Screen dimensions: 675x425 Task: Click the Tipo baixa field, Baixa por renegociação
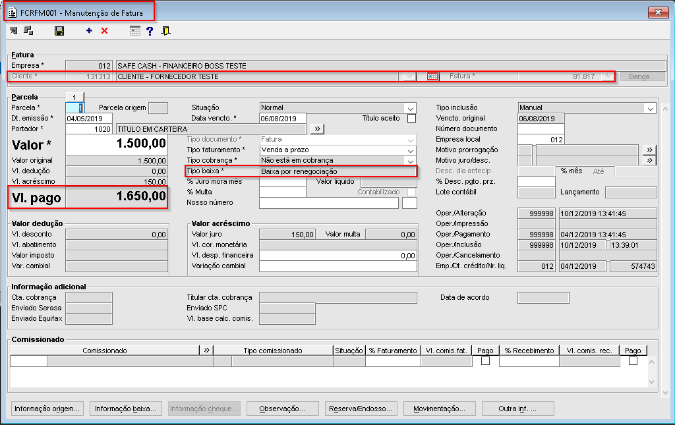[338, 171]
